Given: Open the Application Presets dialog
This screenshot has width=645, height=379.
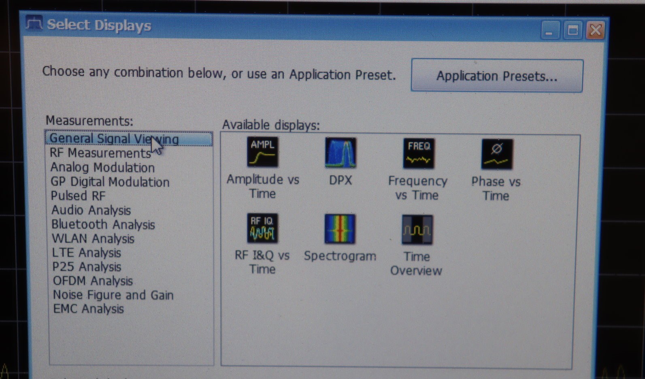Looking at the screenshot, I should click(497, 76).
